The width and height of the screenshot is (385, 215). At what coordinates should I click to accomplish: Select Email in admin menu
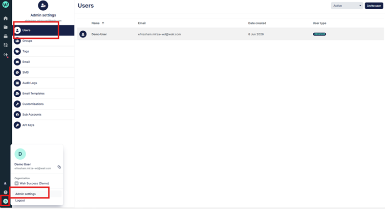pyautogui.click(x=44, y=62)
